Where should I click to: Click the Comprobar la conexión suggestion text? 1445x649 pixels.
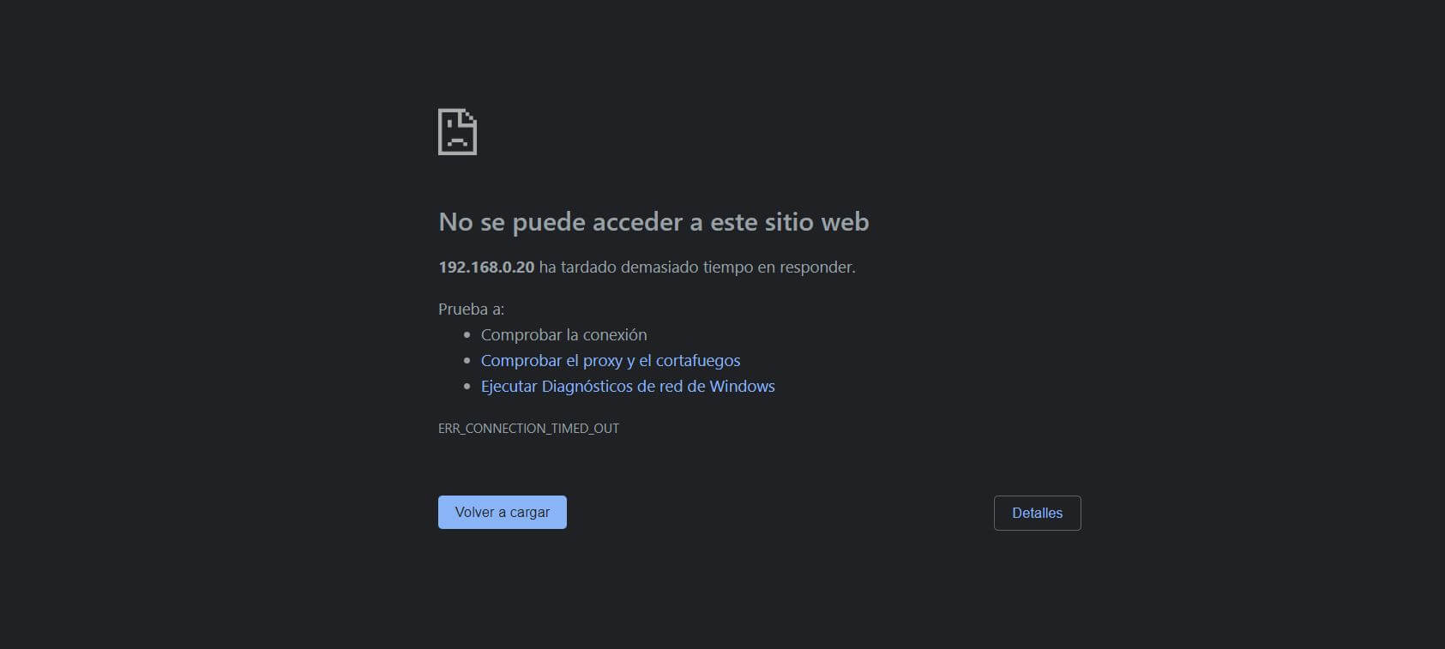[x=563, y=335]
